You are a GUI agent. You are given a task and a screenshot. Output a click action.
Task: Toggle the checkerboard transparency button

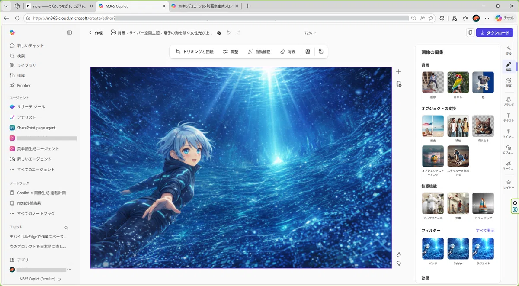point(308,51)
